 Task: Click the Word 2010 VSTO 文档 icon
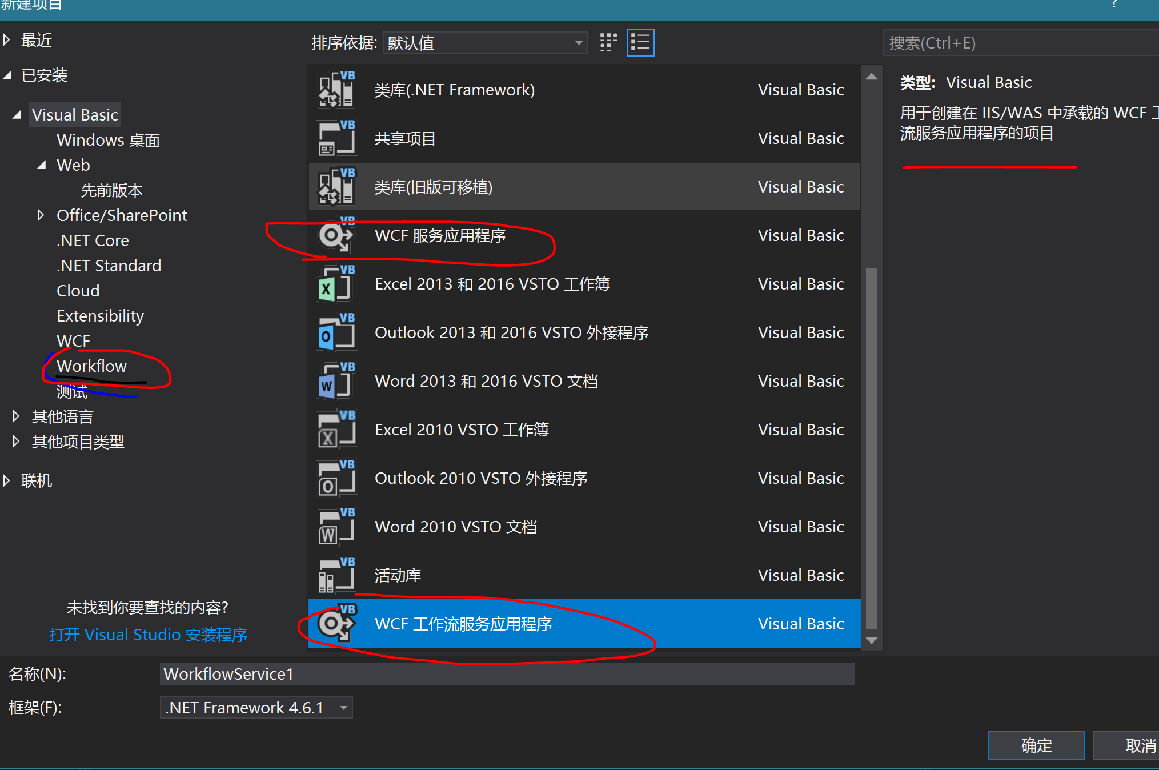point(337,526)
